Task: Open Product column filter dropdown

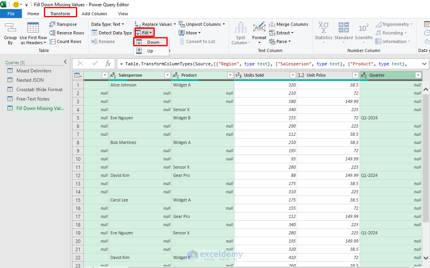Action: [x=230, y=75]
